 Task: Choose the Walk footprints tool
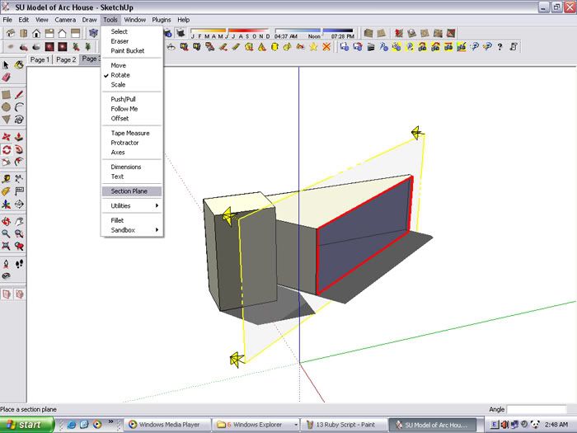pyautogui.click(x=19, y=264)
